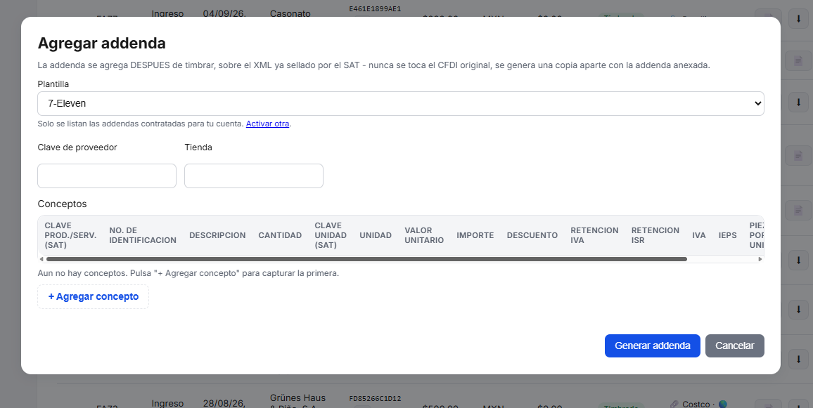Image resolution: width=813 pixels, height=408 pixels.
Task: Dismiss the dialog with Cancelar
Action: click(735, 346)
